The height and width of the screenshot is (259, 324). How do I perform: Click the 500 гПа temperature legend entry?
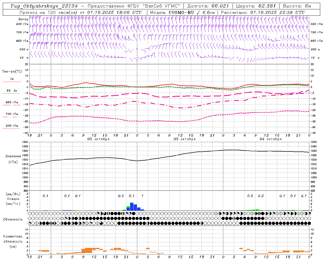pos(12,126)
